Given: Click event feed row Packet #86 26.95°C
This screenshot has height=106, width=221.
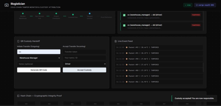Looking at the screenshot, I should pyautogui.click(x=159, y=82).
